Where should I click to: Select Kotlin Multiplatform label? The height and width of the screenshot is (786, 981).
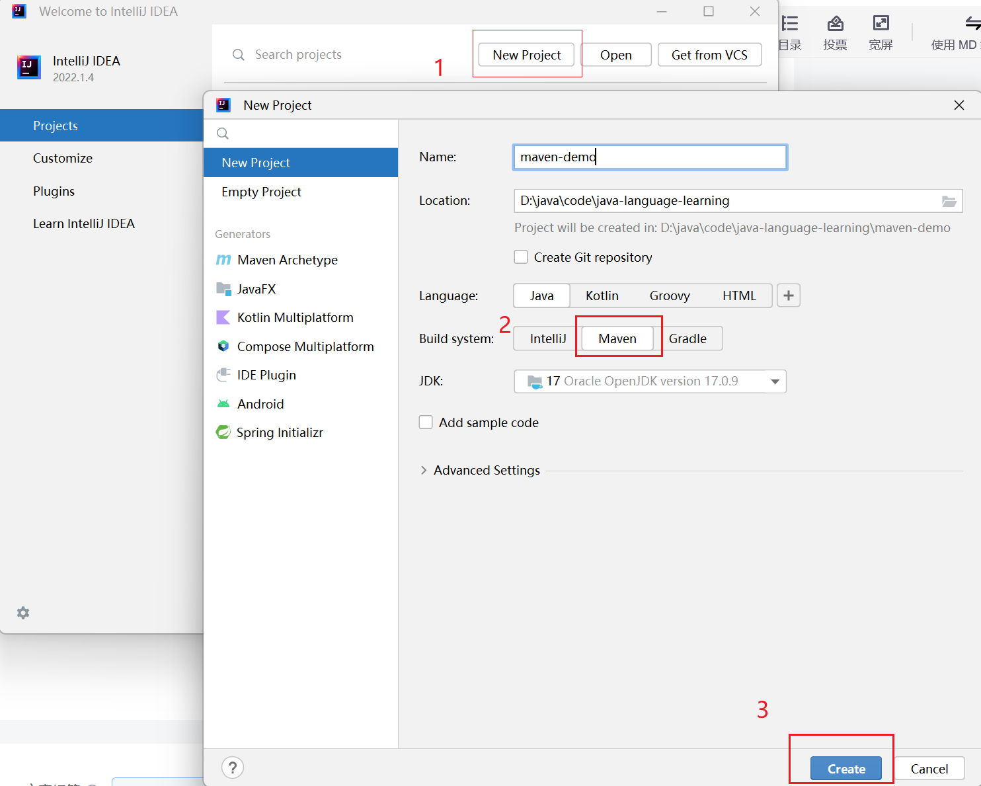point(295,317)
